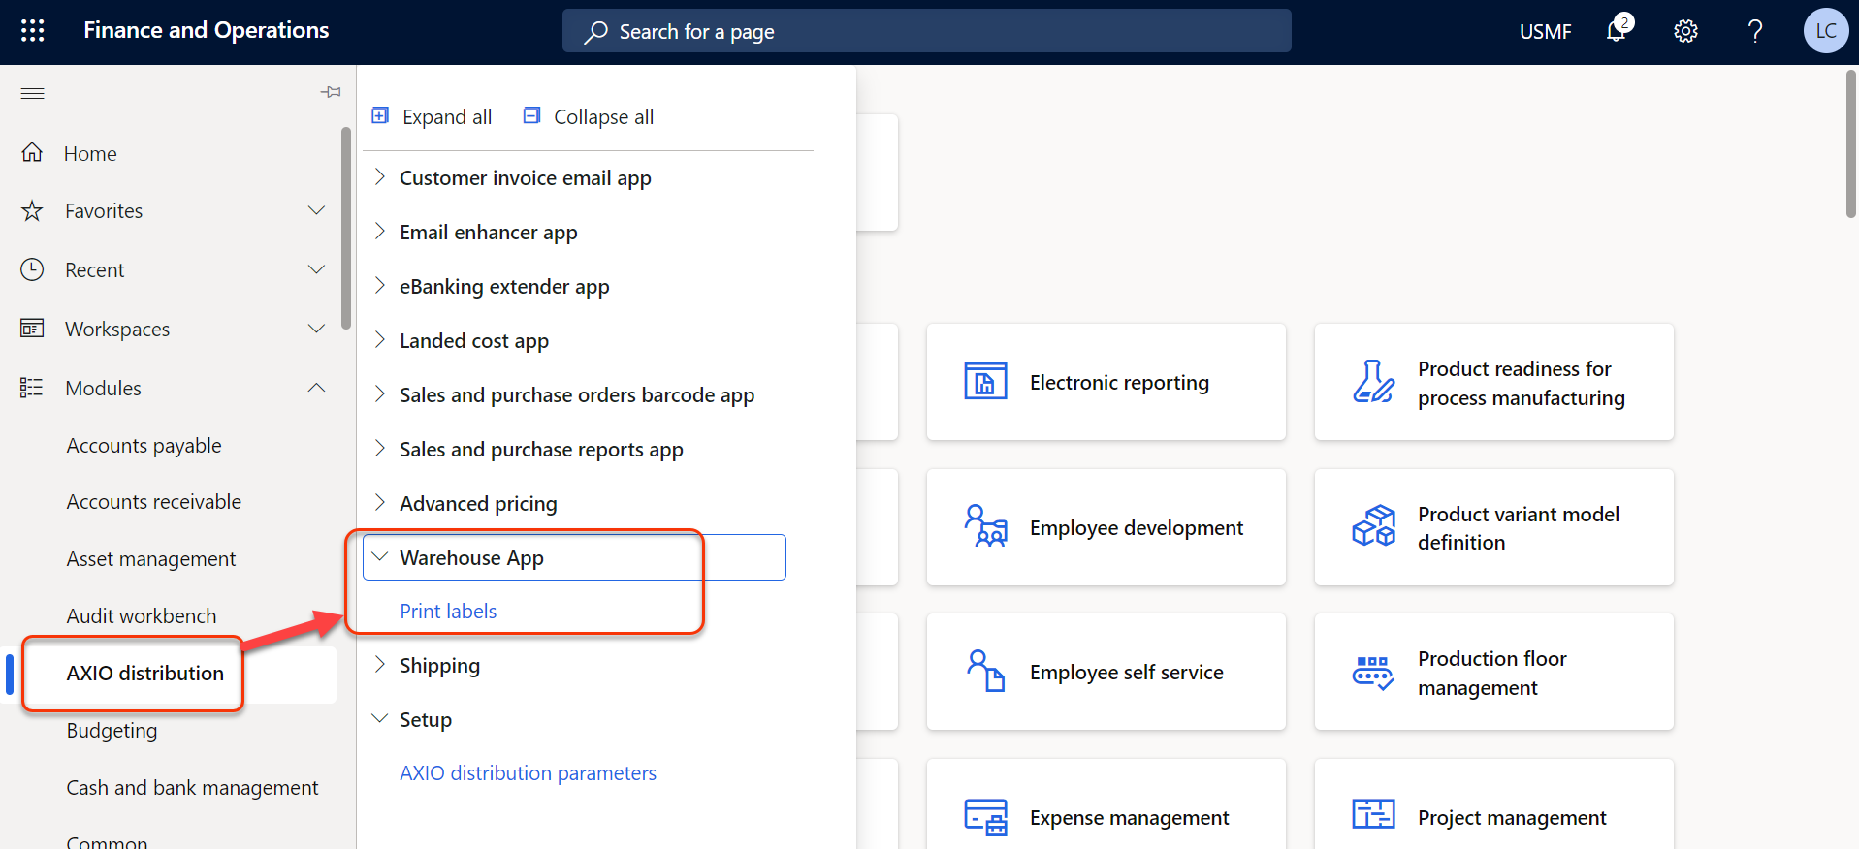The width and height of the screenshot is (1859, 849).
Task: Collapse the Modules section chevron
Action: (x=316, y=388)
